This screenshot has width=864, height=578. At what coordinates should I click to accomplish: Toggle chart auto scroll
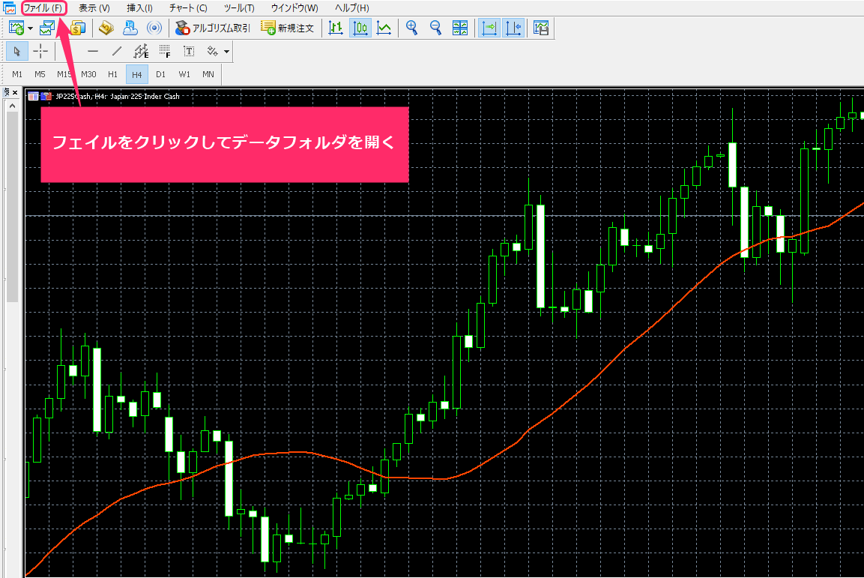[x=489, y=28]
